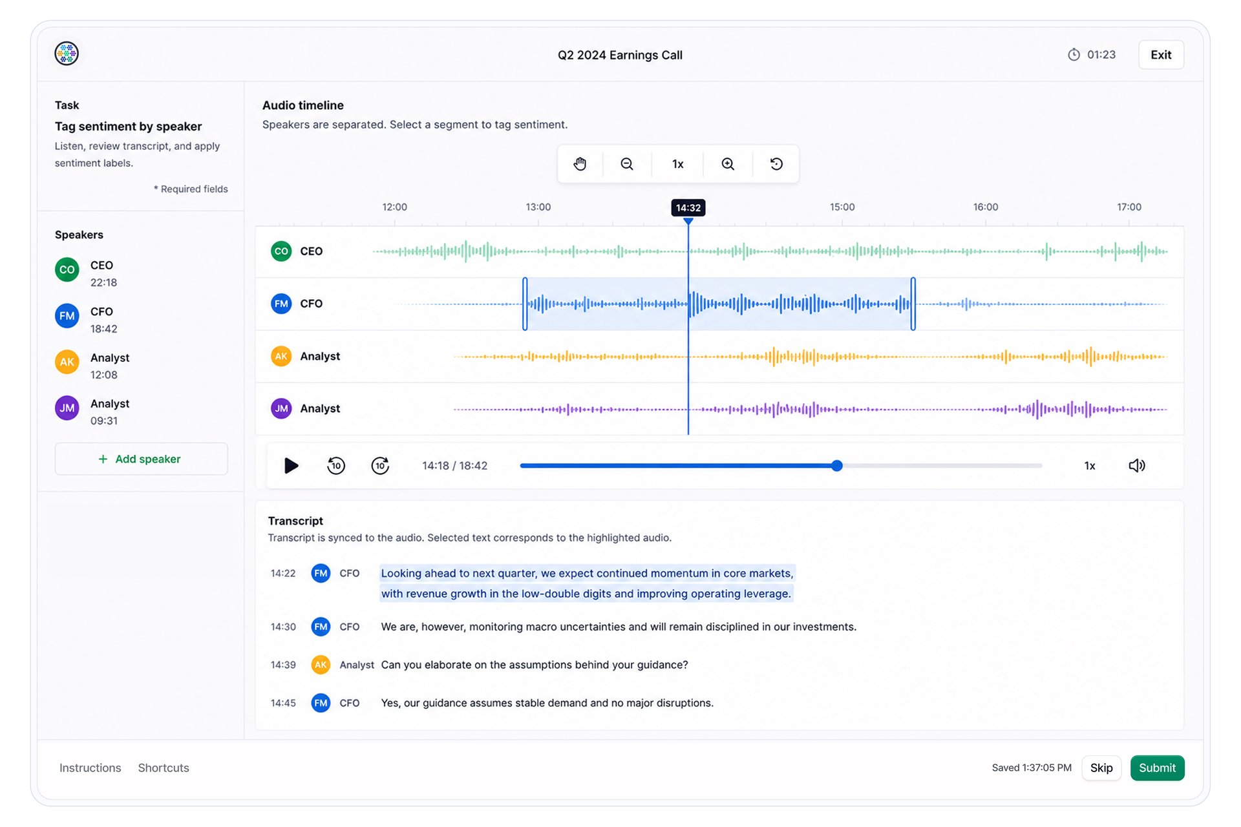Select the 14:32 playhead marker

(x=688, y=207)
